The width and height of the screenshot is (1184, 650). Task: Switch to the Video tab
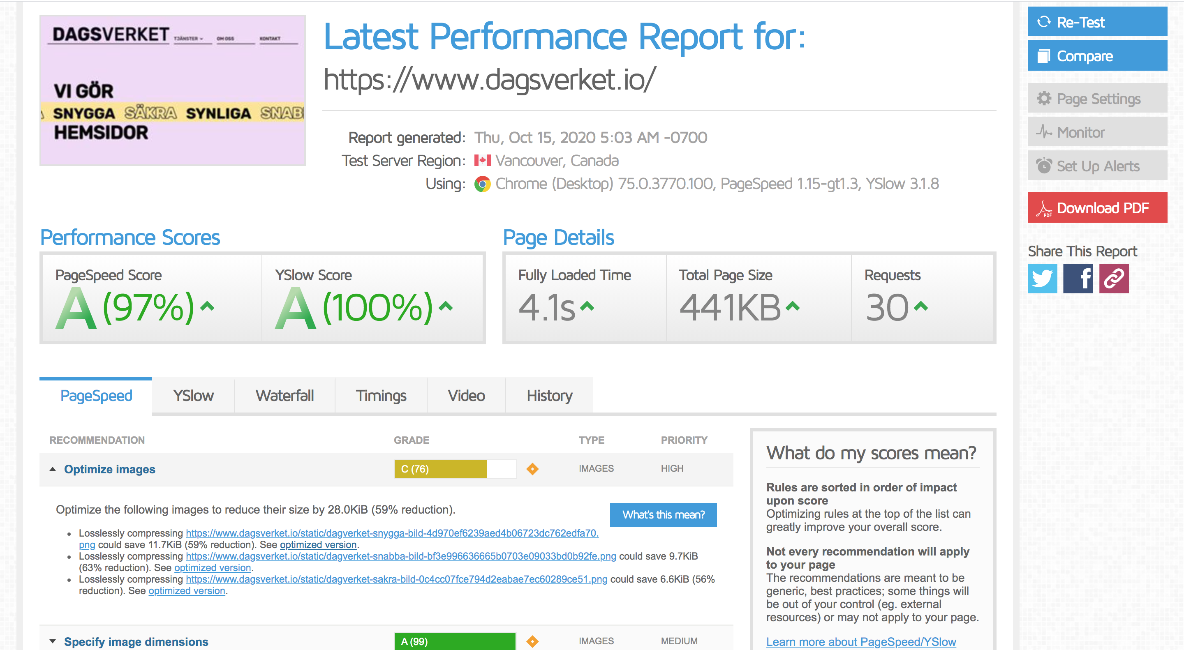(x=466, y=396)
